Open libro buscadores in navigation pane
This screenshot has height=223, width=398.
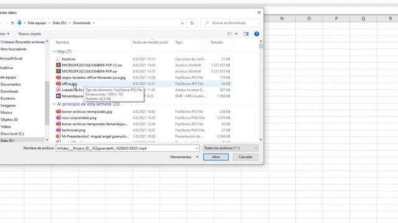pos(14,49)
